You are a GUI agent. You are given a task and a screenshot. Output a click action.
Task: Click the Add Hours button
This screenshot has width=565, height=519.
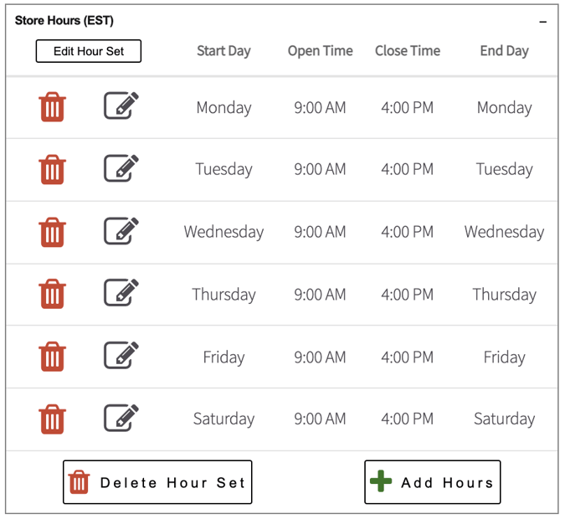point(432,482)
